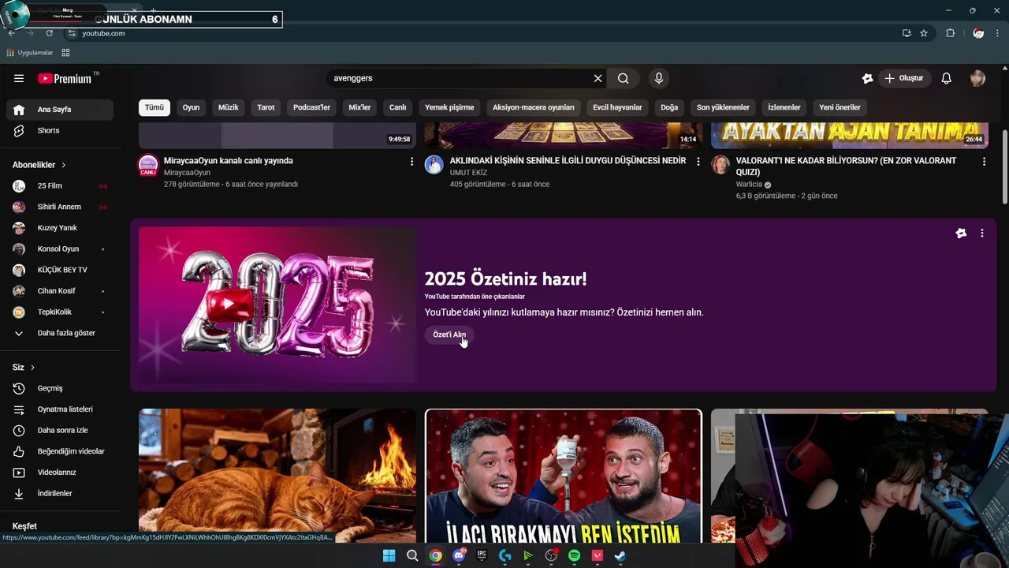The image size is (1009, 568).
Task: Select Doğa filter chip
Action: point(669,107)
